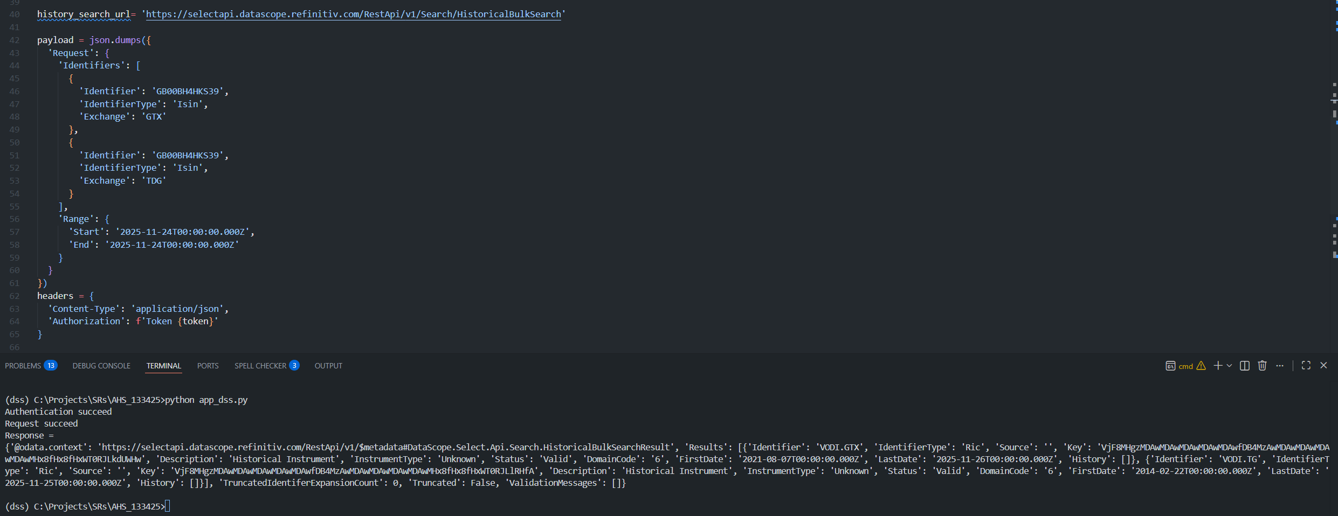Kill the terminal with the trash icon
The height and width of the screenshot is (516, 1338).
pos(1262,366)
